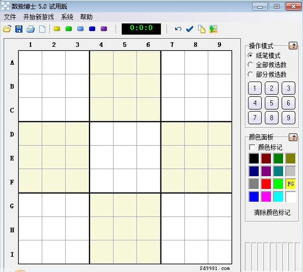Open the 开始新游戏 menu

coord(39,17)
